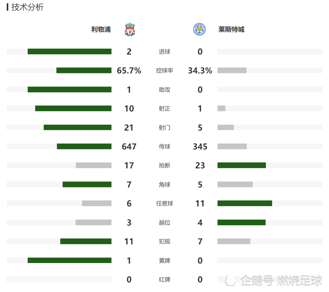Click the Liverpool club crest icon
This screenshot has width=329, height=292.
130,29
